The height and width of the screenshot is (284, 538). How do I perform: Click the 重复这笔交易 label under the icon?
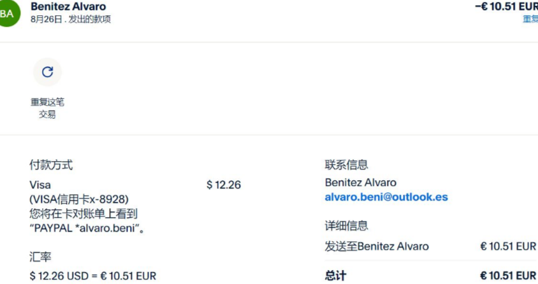click(x=47, y=108)
